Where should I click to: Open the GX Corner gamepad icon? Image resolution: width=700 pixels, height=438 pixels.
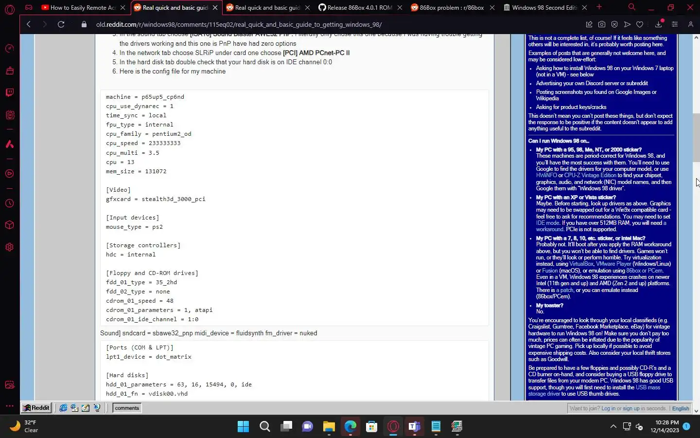coord(29,7)
